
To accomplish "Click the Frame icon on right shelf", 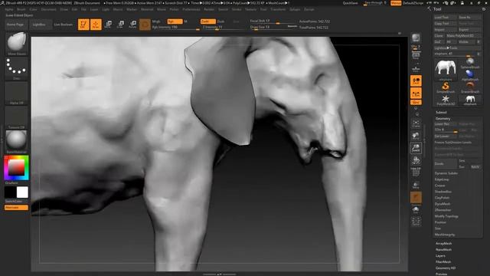I will pyautogui.click(x=416, y=123).
